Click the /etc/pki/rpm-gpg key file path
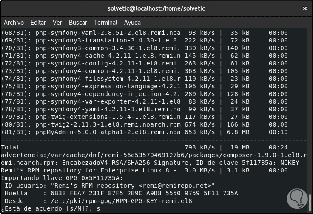313x214 pixels. click(120, 201)
